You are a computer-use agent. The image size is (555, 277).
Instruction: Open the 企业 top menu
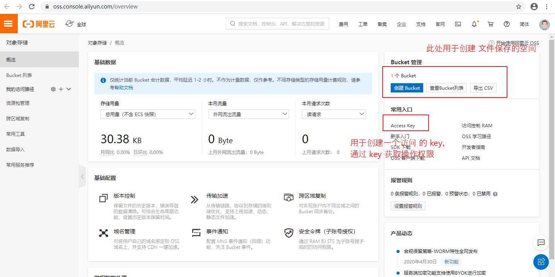pos(401,24)
